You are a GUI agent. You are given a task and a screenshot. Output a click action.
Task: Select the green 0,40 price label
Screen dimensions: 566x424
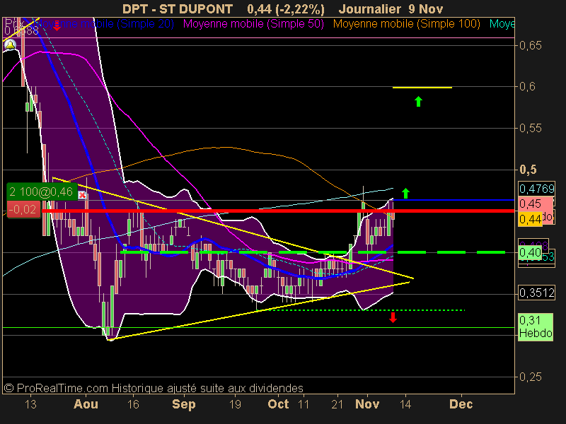coord(530,252)
